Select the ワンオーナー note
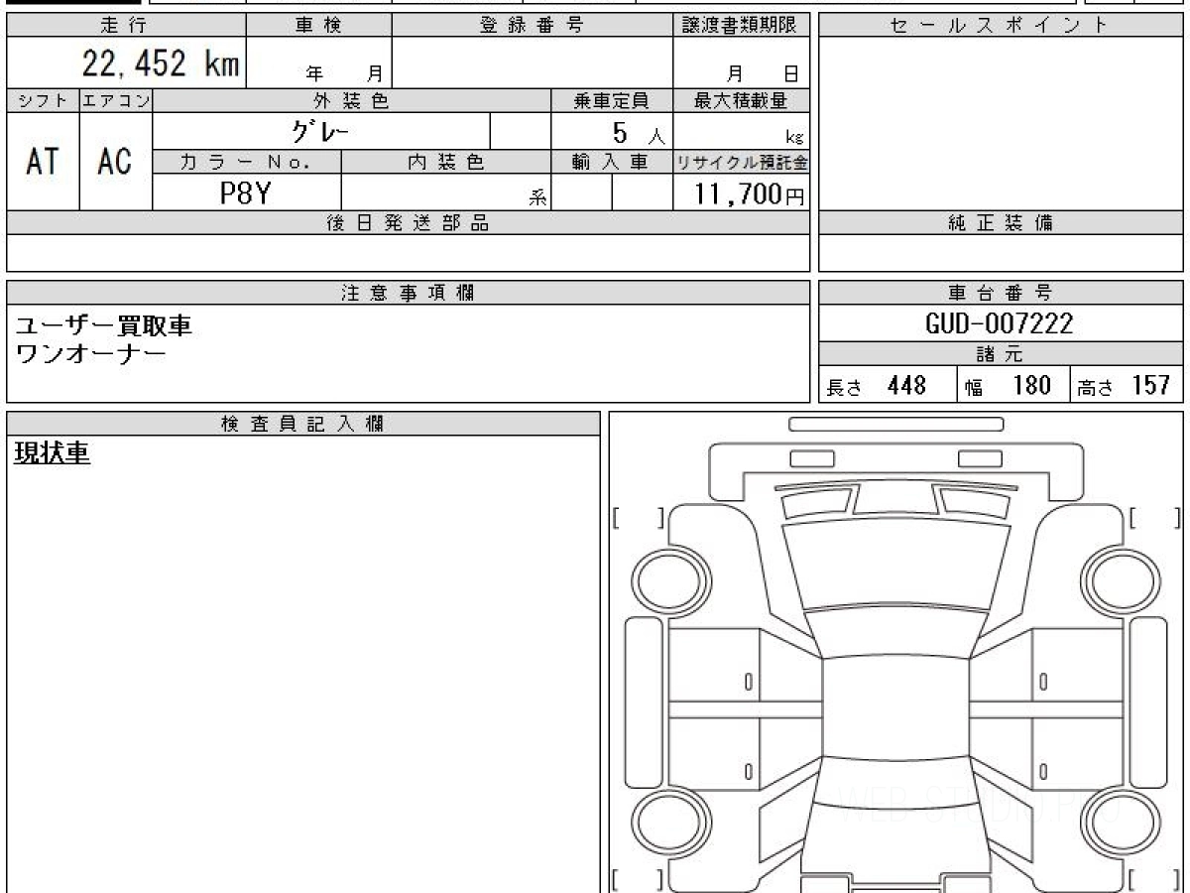The height and width of the screenshot is (893, 1190). pyautogui.click(x=92, y=352)
